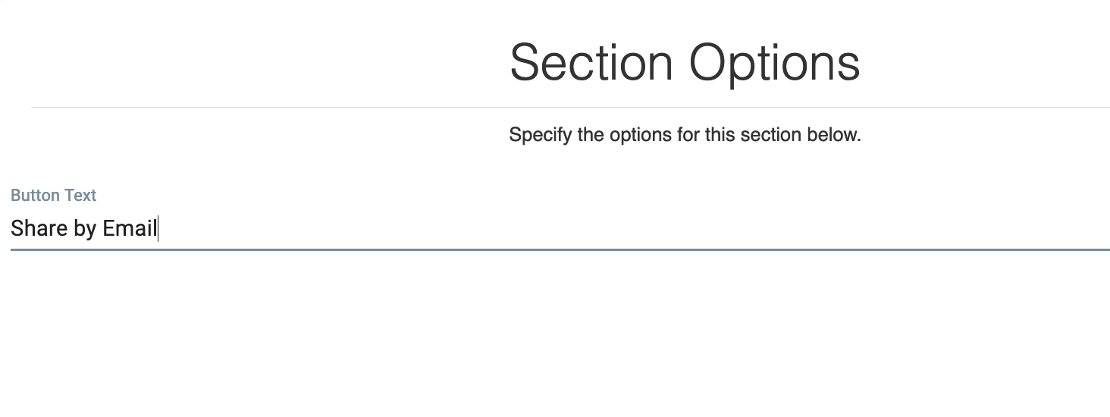Click the word "Text" in the field label
The image size is (1110, 417).
80,196
